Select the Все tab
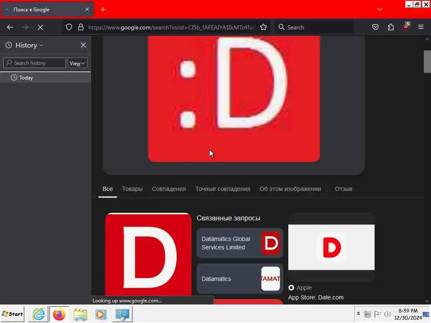The width and height of the screenshot is (431, 323). tap(108, 189)
